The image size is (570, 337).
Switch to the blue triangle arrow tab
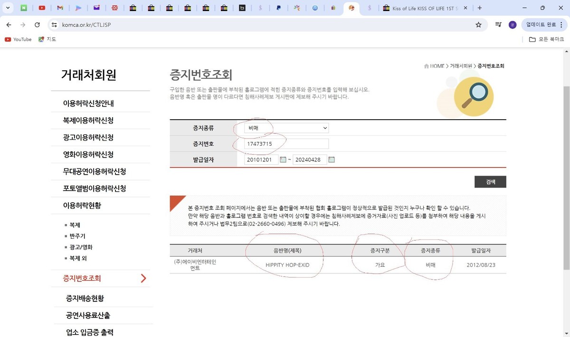tap(78, 8)
